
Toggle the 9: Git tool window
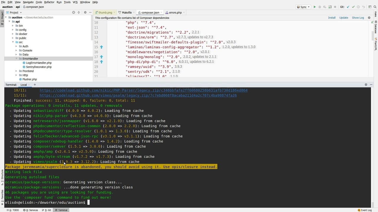click(47, 210)
